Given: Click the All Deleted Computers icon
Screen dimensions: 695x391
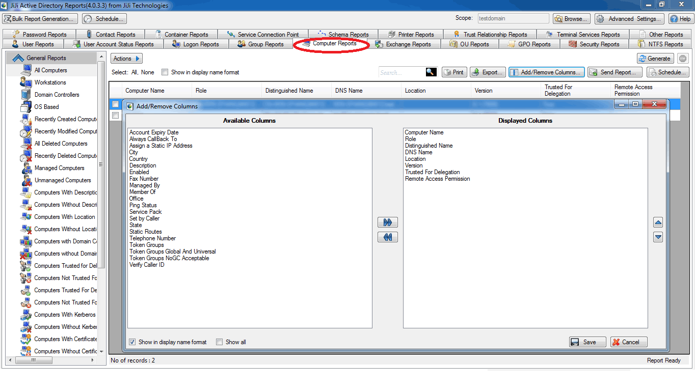Looking at the screenshot, I should coord(26,144).
